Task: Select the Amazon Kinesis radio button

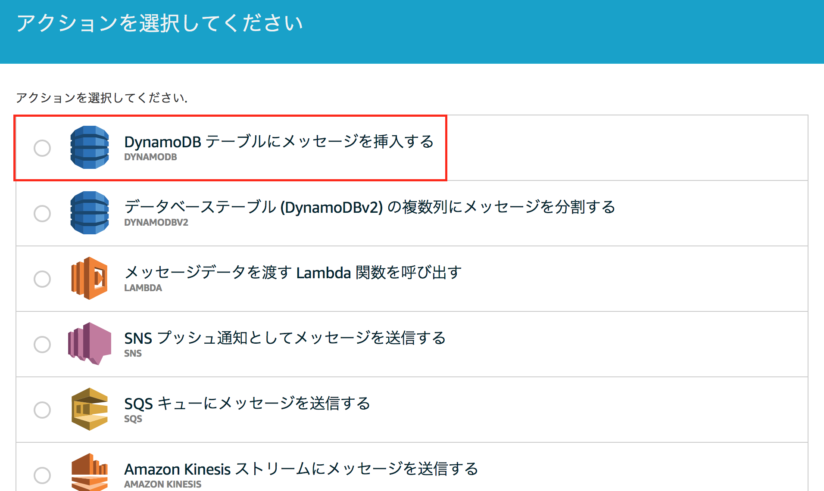Action: coord(42,475)
